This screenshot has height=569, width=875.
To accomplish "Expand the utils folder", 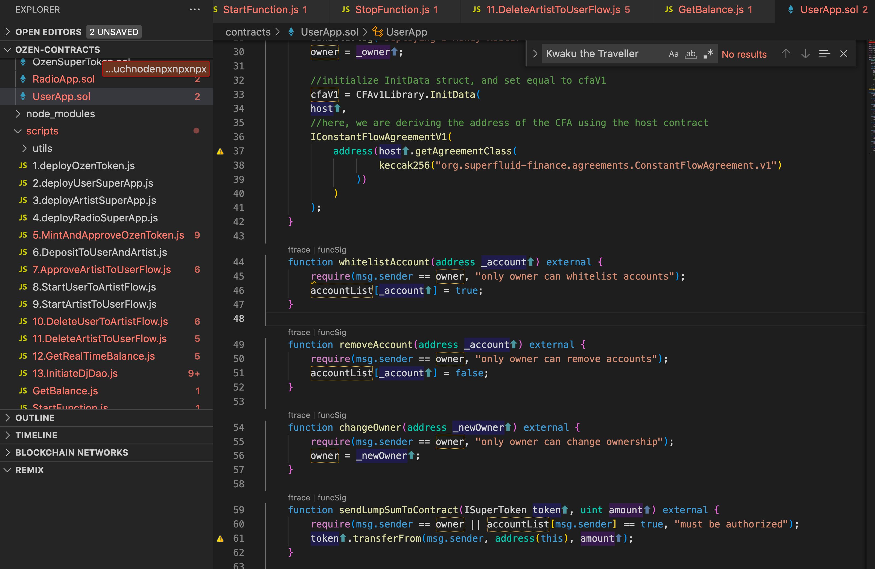I will pos(24,148).
